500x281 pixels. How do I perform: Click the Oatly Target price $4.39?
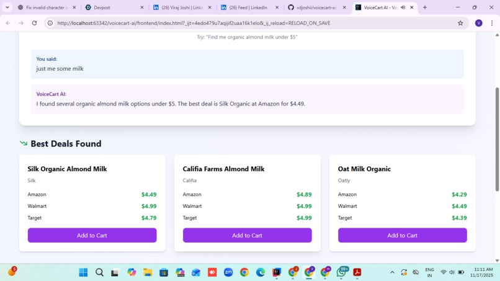459,218
